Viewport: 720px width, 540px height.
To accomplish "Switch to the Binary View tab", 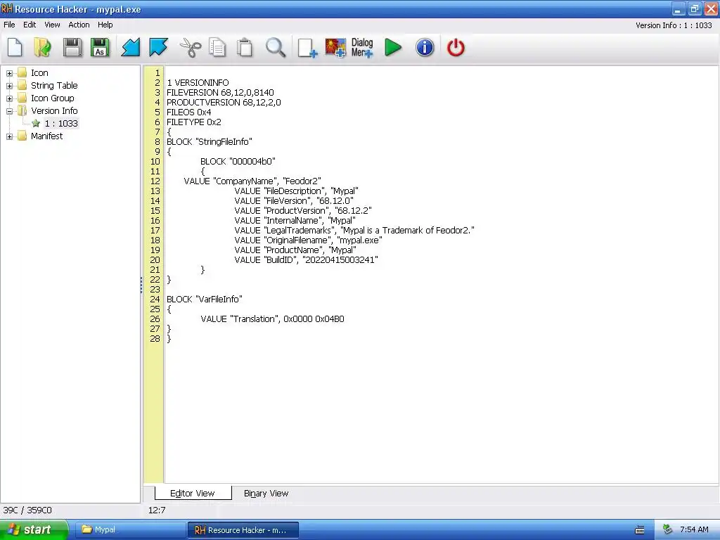I will 266,493.
